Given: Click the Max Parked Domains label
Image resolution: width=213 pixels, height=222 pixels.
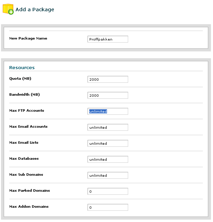Looking at the screenshot, I should tap(30, 190).
